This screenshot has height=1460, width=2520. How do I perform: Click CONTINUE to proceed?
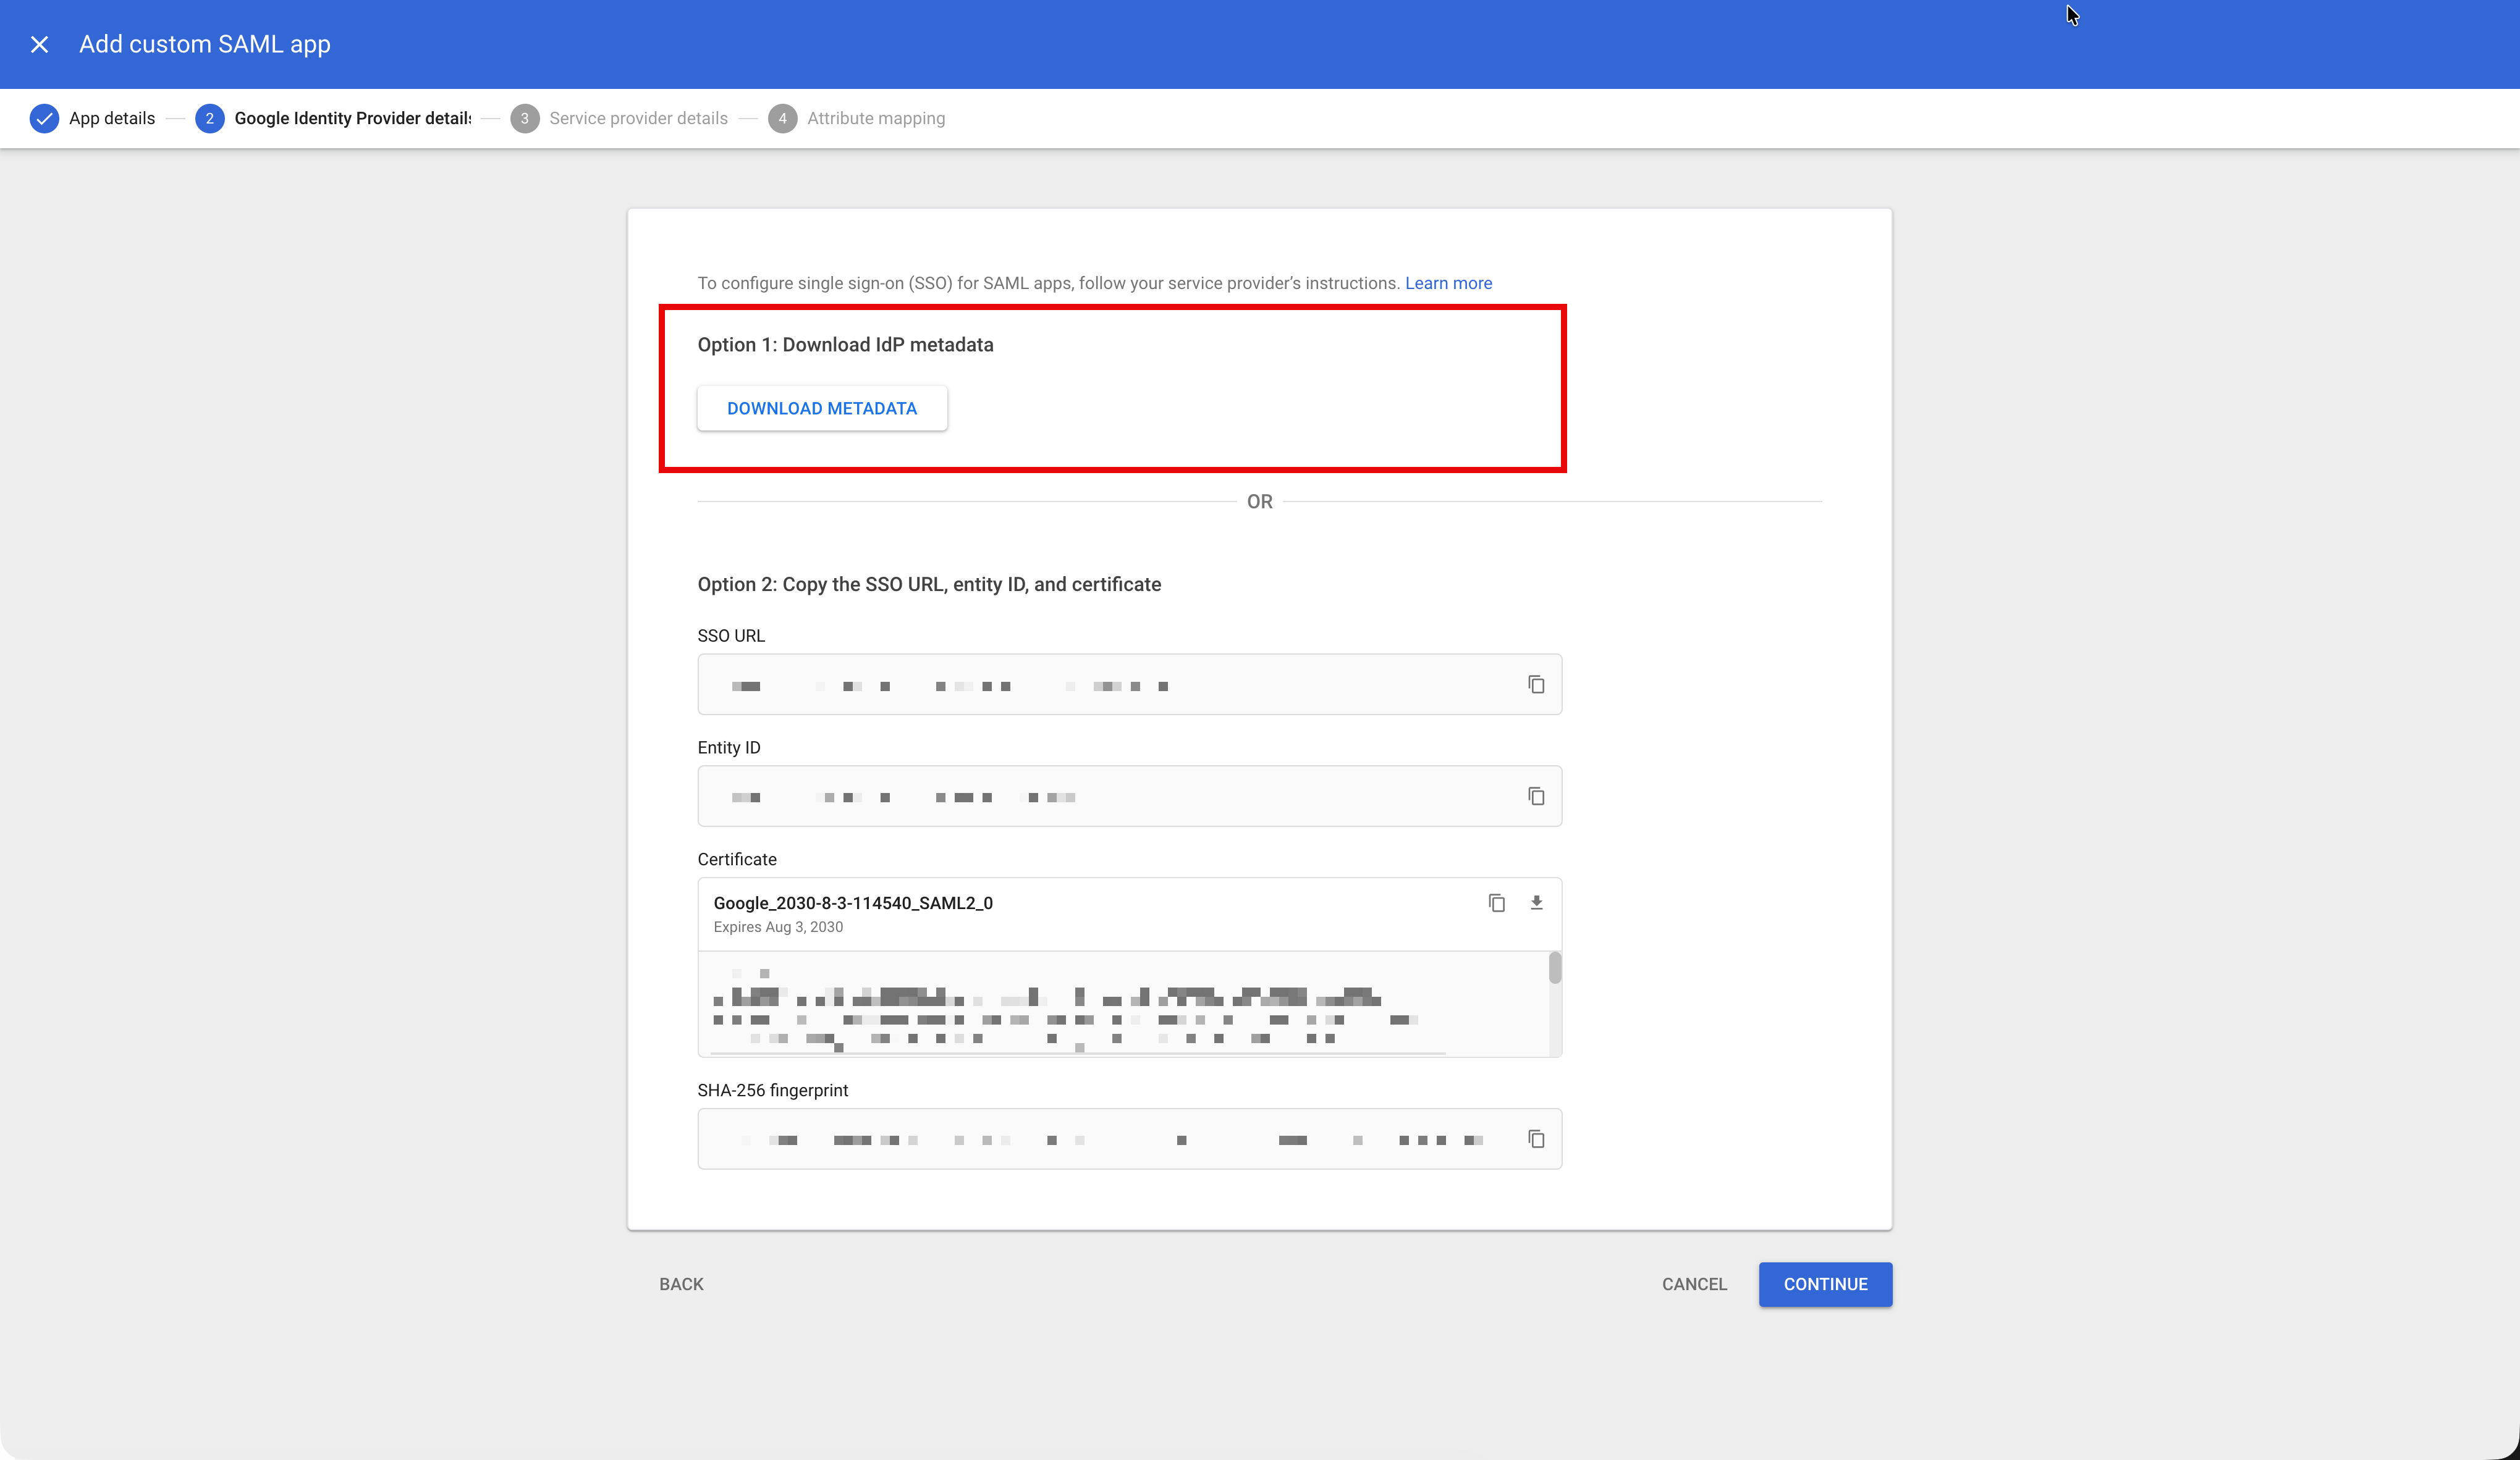pyautogui.click(x=1824, y=1284)
